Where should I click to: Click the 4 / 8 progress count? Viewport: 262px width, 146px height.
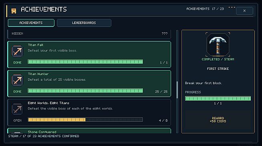tap(163, 120)
